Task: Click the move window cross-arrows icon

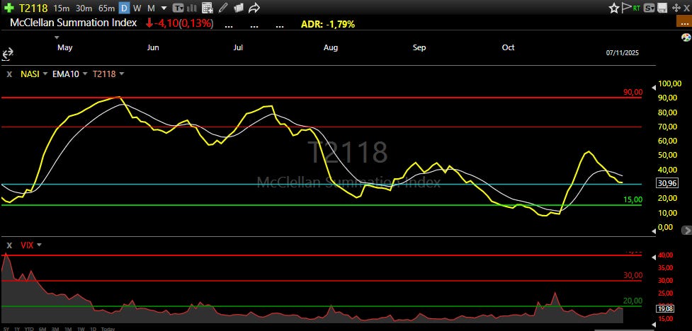Action: coord(676,8)
